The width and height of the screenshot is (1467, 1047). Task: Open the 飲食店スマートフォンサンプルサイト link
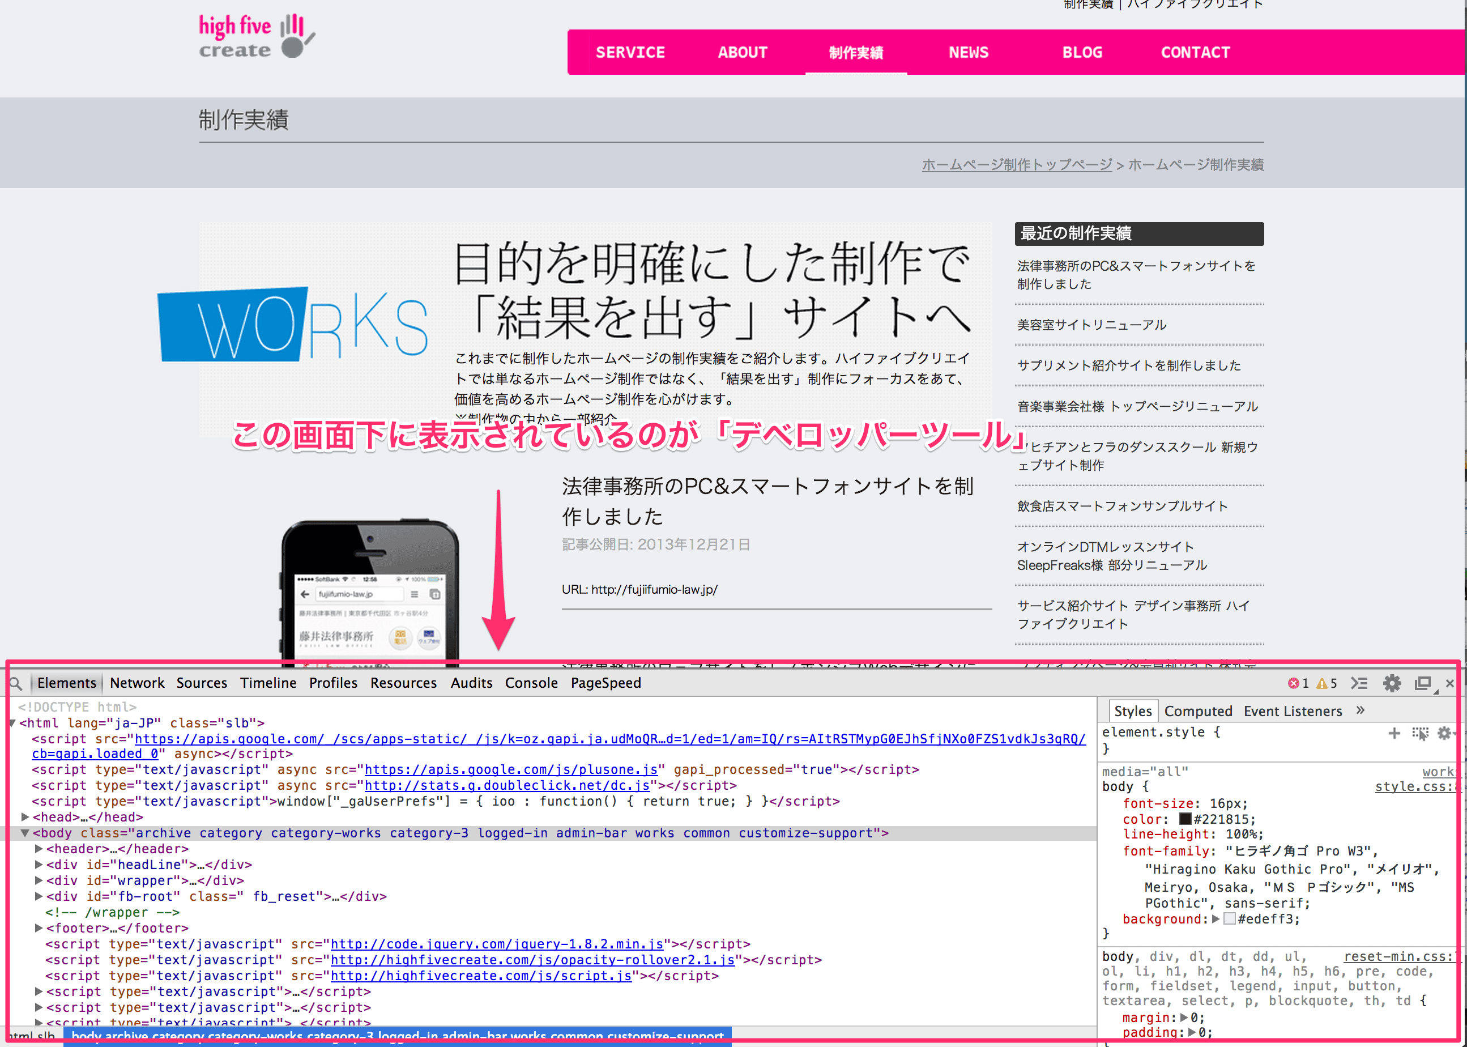(1123, 506)
